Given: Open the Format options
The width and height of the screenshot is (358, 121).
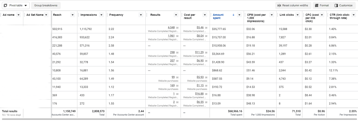Looking at the screenshot, I should click(x=322, y=6).
